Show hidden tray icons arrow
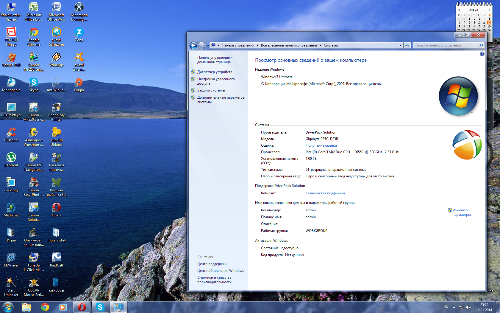This screenshot has width=500, height=313. pos(454,307)
